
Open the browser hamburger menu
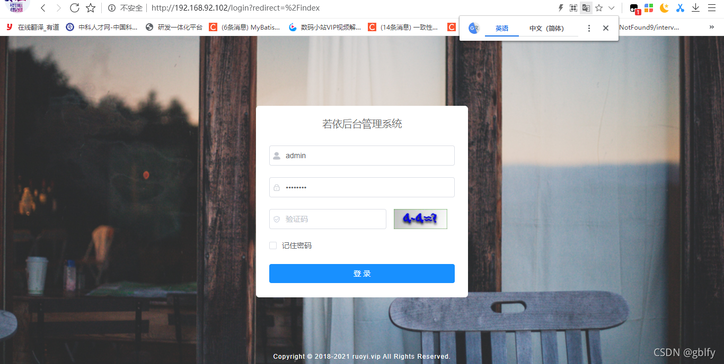712,8
